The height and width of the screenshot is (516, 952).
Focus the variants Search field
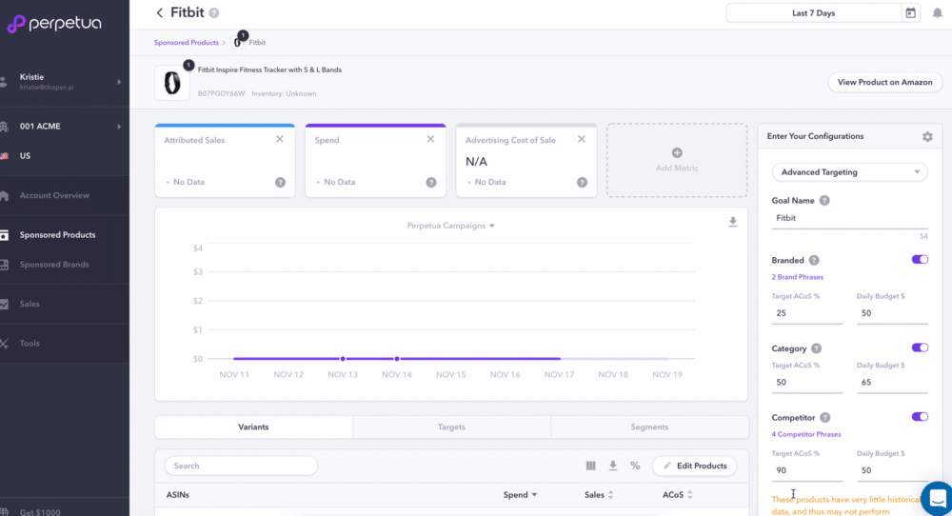click(241, 466)
